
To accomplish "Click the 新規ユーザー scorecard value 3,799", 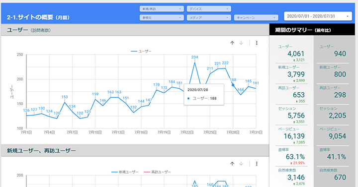I will click(x=296, y=74).
